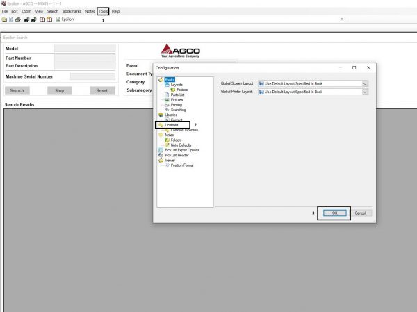Click the yellow book toolbar icon
This screenshot has height=312, width=417.
pyautogui.click(x=49, y=19)
